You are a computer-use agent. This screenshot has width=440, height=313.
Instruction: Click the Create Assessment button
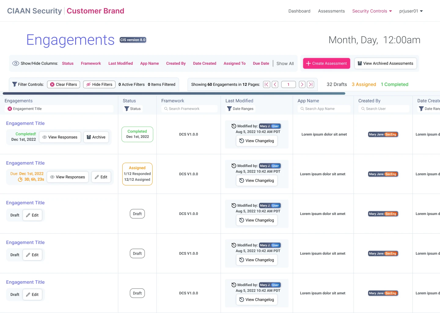[326, 64]
